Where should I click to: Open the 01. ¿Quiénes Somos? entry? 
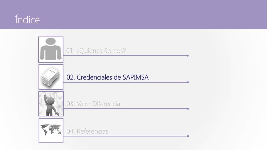click(x=96, y=51)
